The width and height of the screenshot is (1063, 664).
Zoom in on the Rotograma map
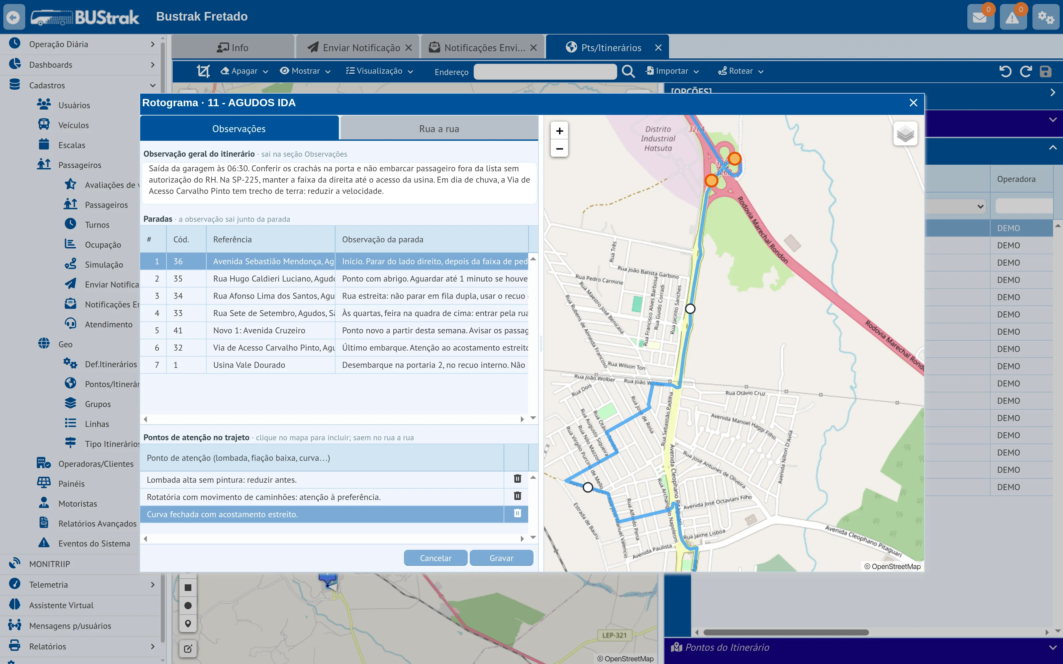(x=559, y=131)
